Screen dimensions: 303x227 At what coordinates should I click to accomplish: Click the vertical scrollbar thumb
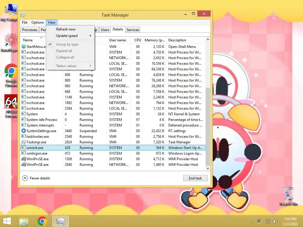point(208,127)
